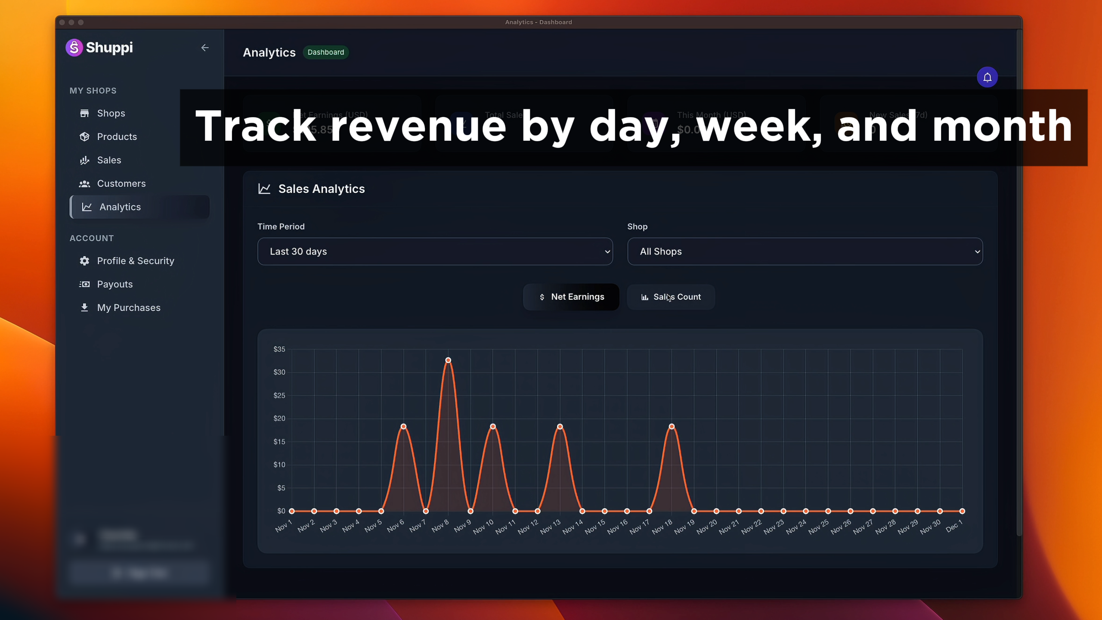Collapse sidebar with the back arrow
The width and height of the screenshot is (1102, 620).
click(205, 48)
